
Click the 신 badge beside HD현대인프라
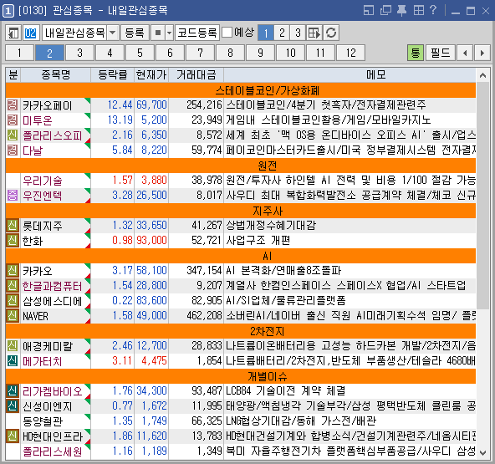pos(13,436)
